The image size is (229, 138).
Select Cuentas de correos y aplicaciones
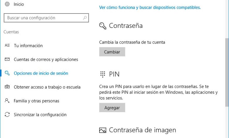(x=46, y=59)
